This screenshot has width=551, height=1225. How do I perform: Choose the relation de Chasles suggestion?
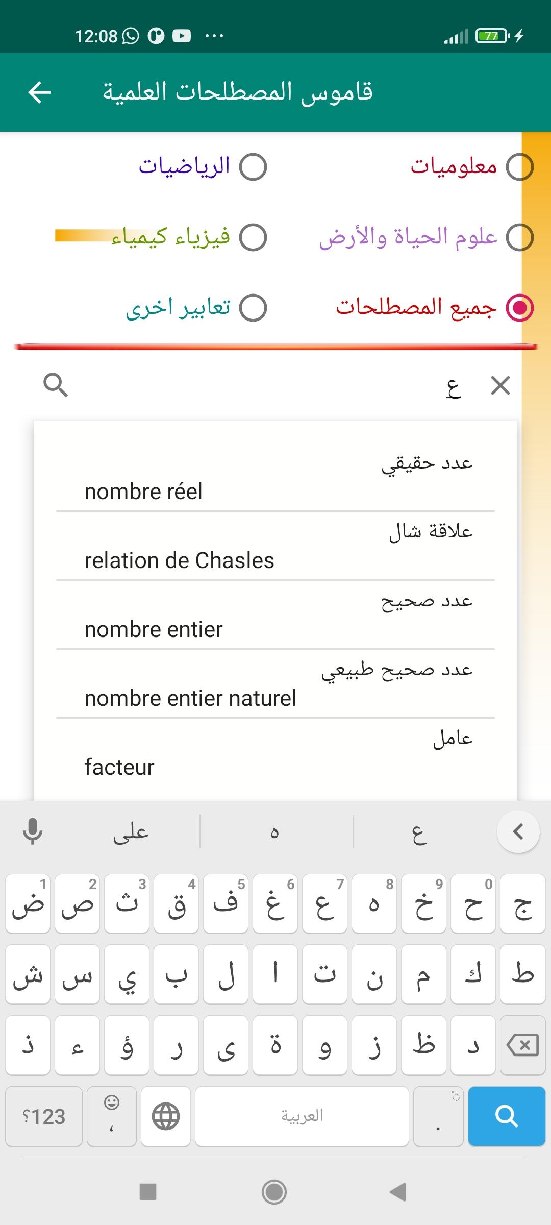(x=275, y=546)
